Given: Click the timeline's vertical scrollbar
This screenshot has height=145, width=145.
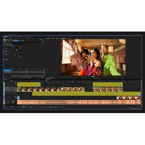Looking at the screenshot, I should tap(141, 93).
